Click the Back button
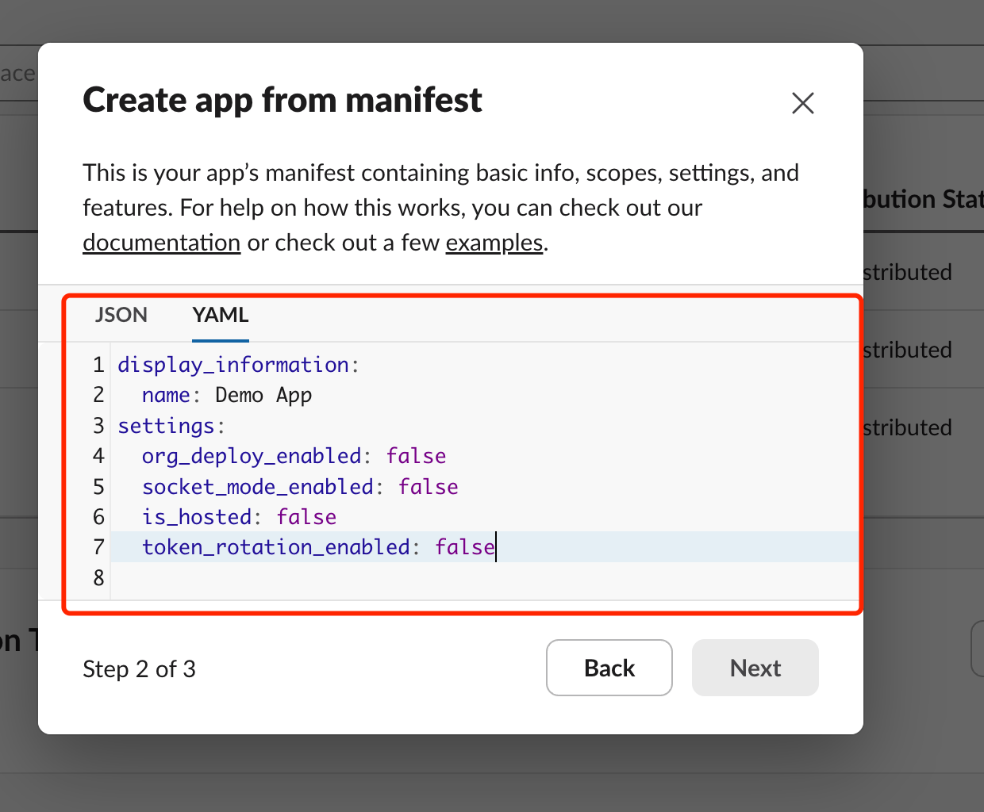984x812 pixels. (609, 668)
